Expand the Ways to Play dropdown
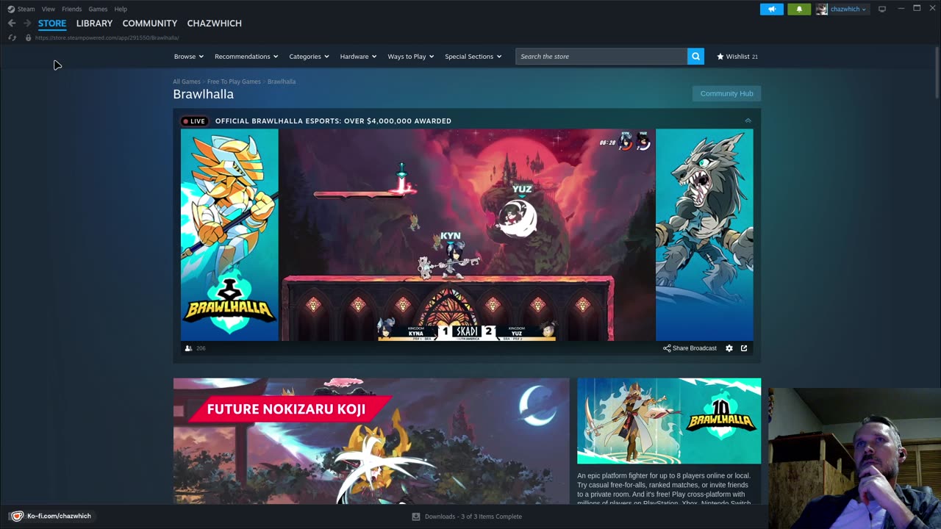941x529 pixels. tap(411, 57)
